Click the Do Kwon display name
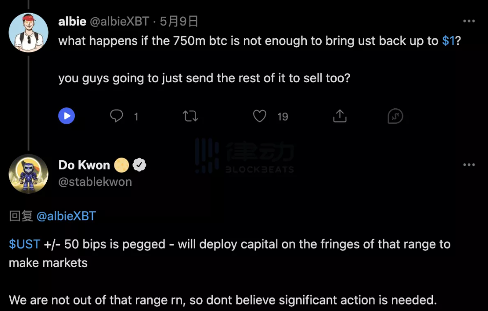The height and width of the screenshot is (311, 488). coord(84,165)
